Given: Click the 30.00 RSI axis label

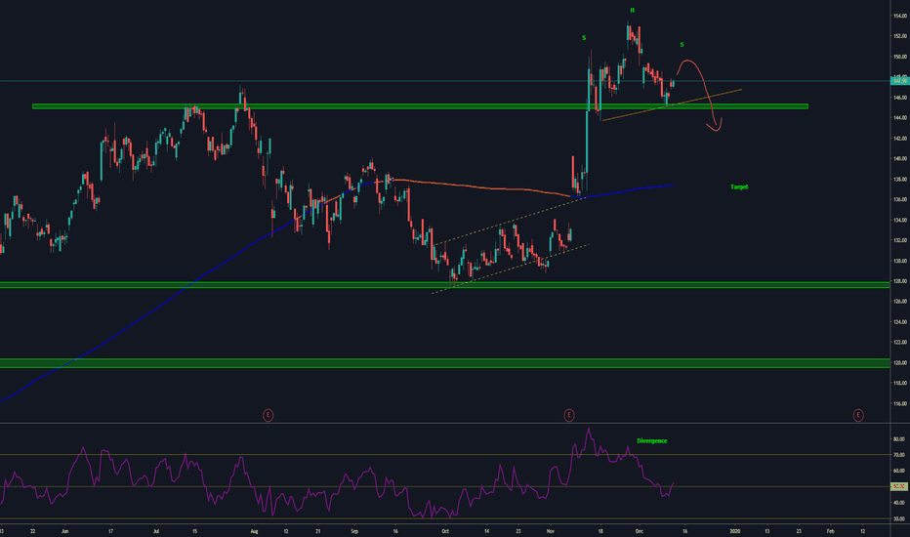Looking at the screenshot, I should 900,519.
